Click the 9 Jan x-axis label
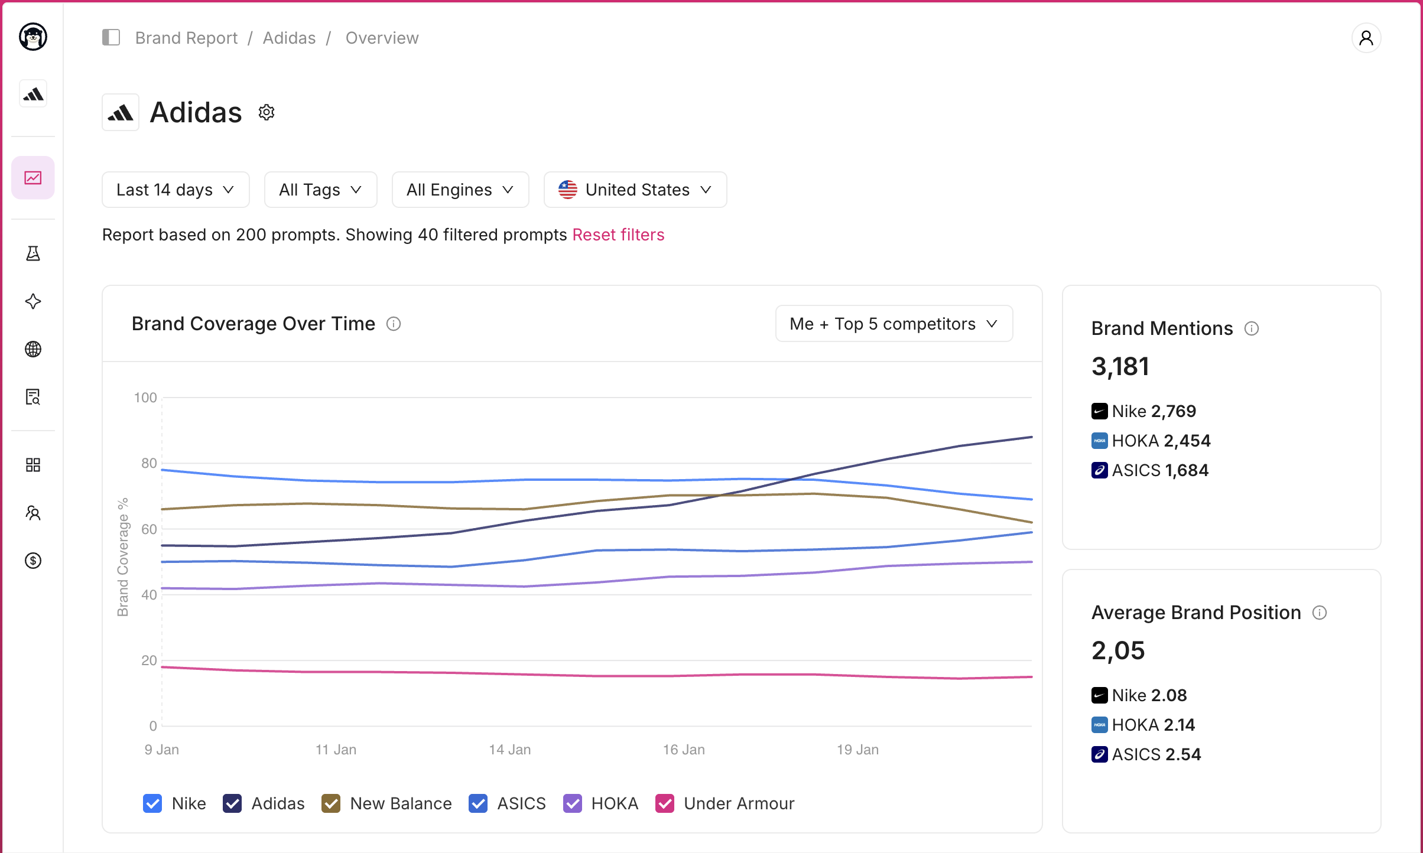Viewport: 1423px width, 853px height. 162,750
